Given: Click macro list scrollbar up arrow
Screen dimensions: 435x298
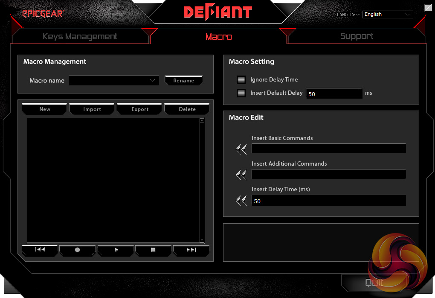Looking at the screenshot, I should point(202,120).
